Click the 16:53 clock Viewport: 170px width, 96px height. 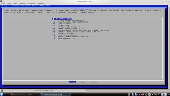157,94
